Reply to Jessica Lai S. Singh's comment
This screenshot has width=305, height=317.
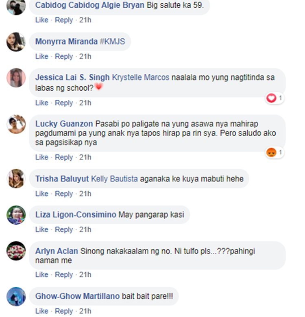(x=64, y=103)
